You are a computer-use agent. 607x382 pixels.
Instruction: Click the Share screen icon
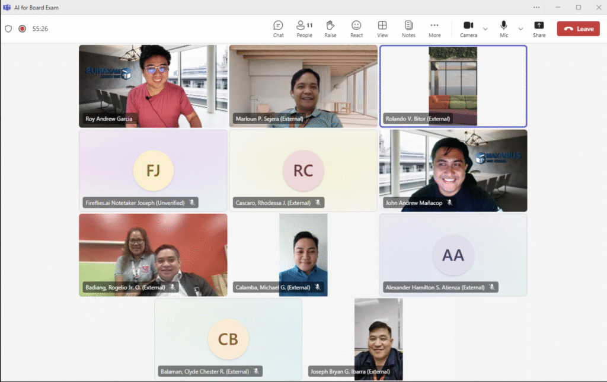tap(539, 28)
